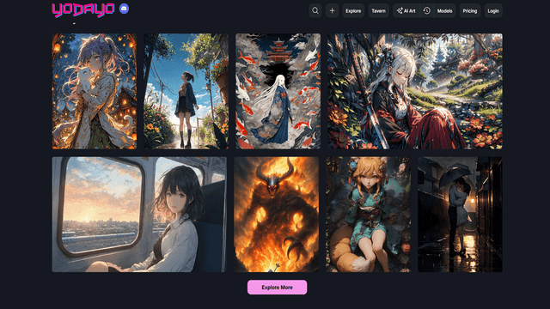Open the flaming horned demon artwork
This screenshot has width=550, height=309.
[x=277, y=215]
